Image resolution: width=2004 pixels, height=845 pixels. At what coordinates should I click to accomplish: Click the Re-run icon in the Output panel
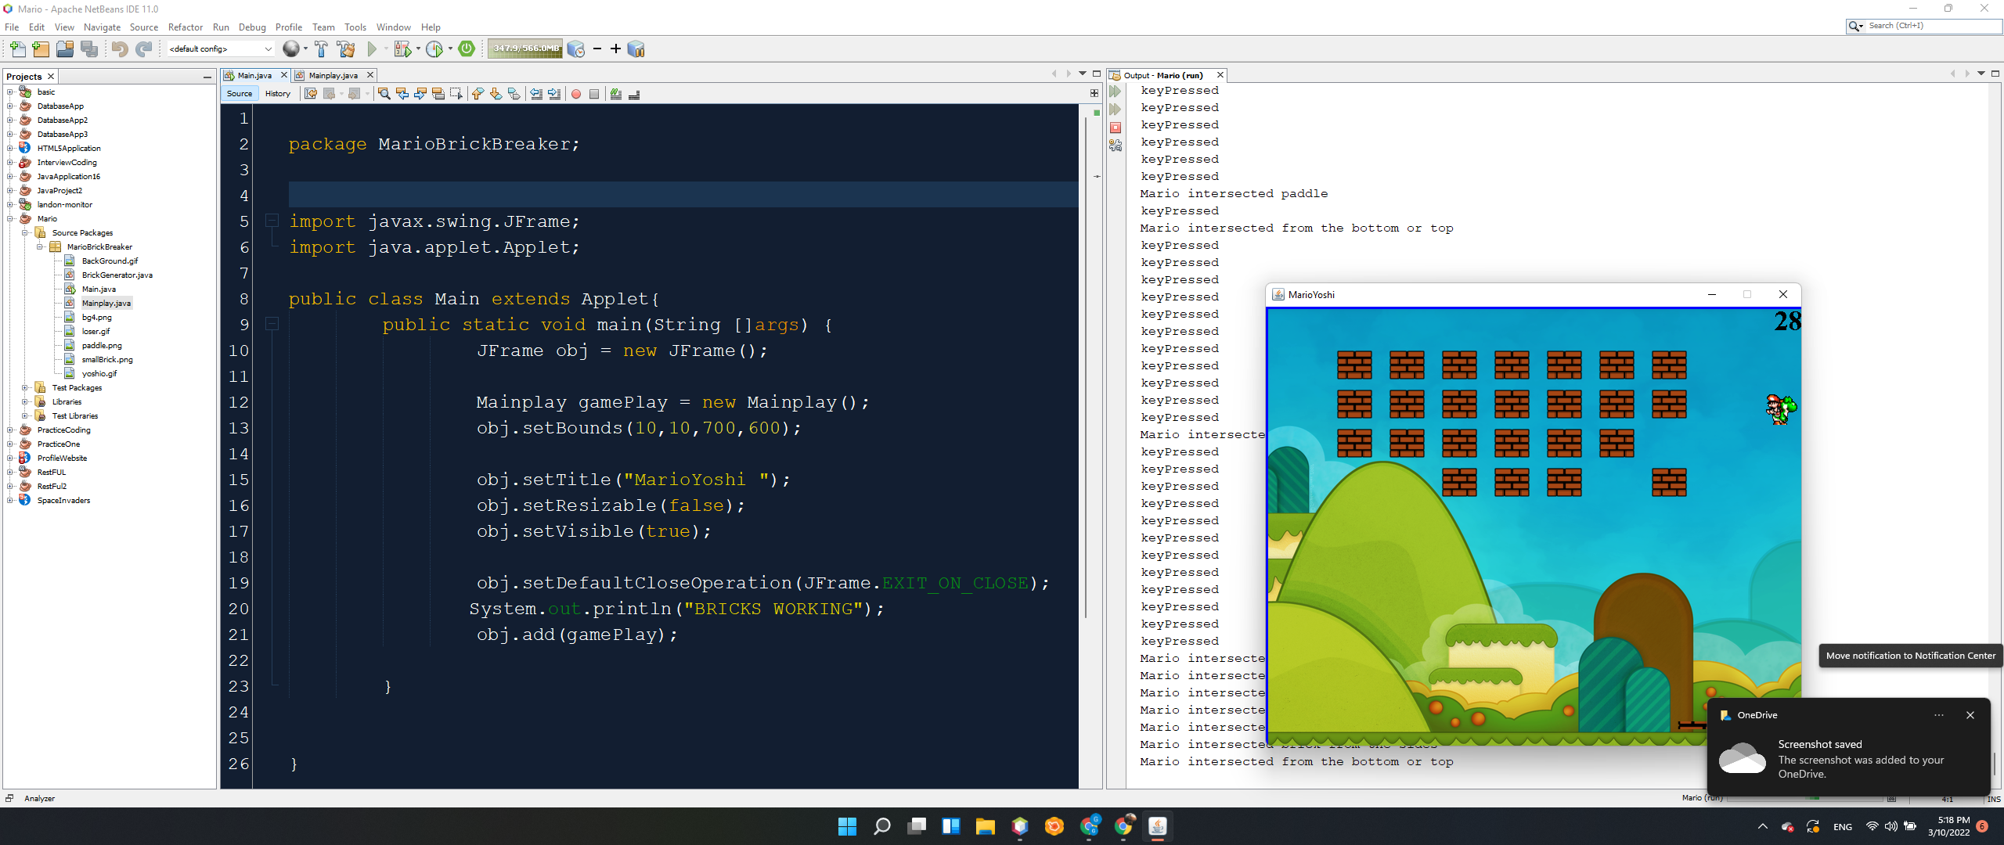(1116, 92)
